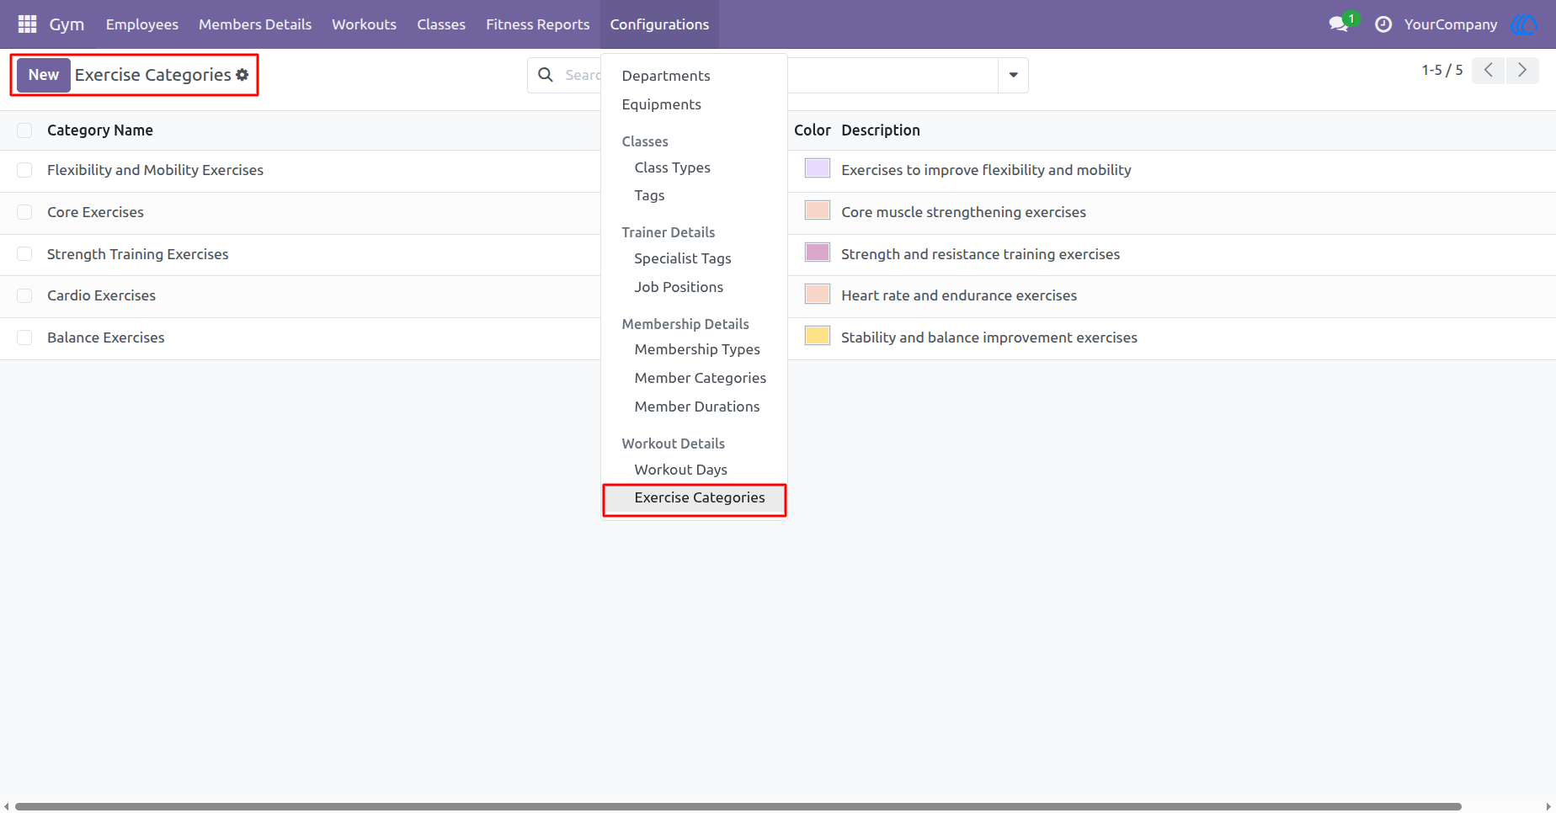The height and width of the screenshot is (813, 1556).
Task: Check the Cardio Exercises row
Action: (24, 295)
